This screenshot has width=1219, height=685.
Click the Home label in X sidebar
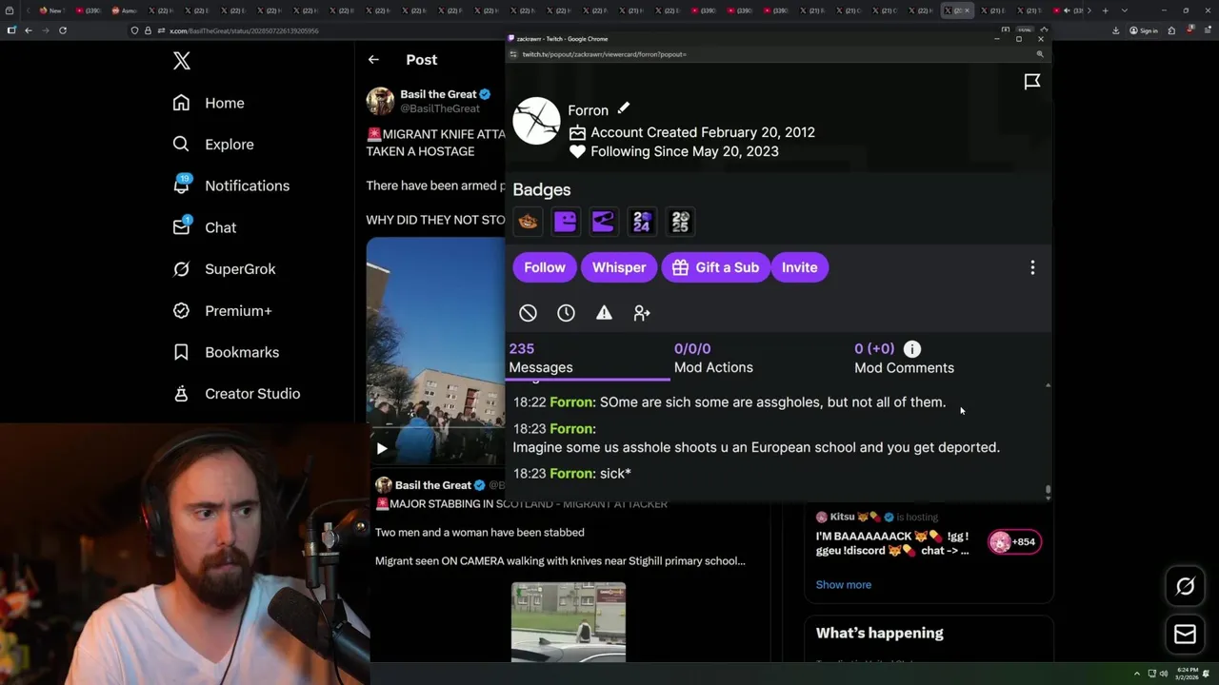(x=225, y=103)
